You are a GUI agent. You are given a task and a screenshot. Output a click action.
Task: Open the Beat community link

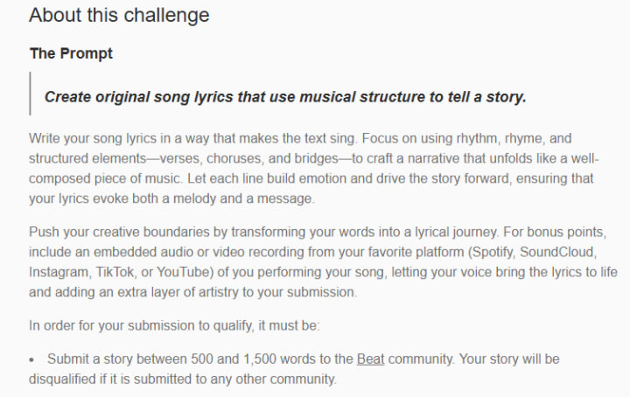(370, 359)
